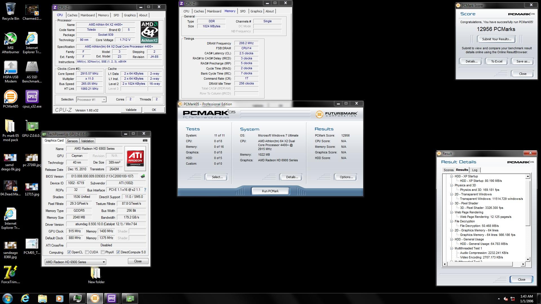The image size is (541, 304).
Task: Click the Validate button in CPU-Z
Action: [131, 110]
